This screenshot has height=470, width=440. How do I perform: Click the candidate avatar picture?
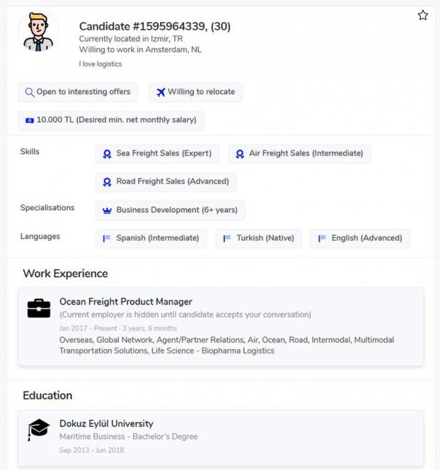point(38,33)
